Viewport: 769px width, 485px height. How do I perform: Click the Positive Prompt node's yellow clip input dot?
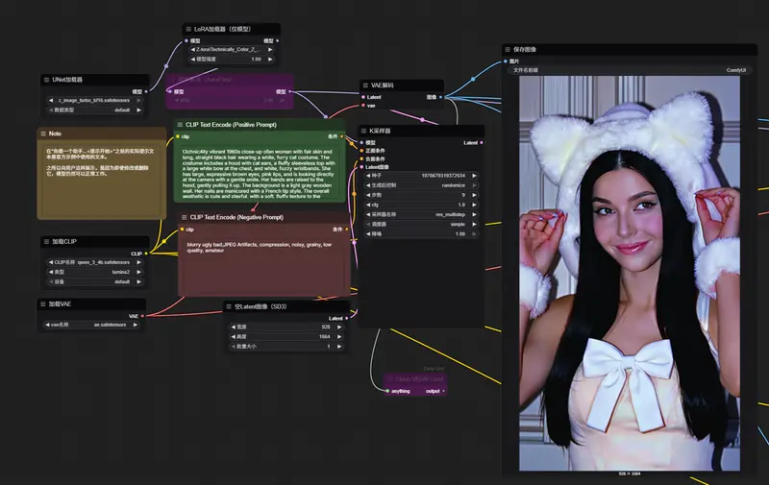point(178,136)
